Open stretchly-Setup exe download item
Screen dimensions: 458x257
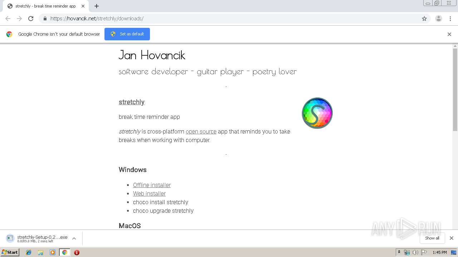coord(38,238)
